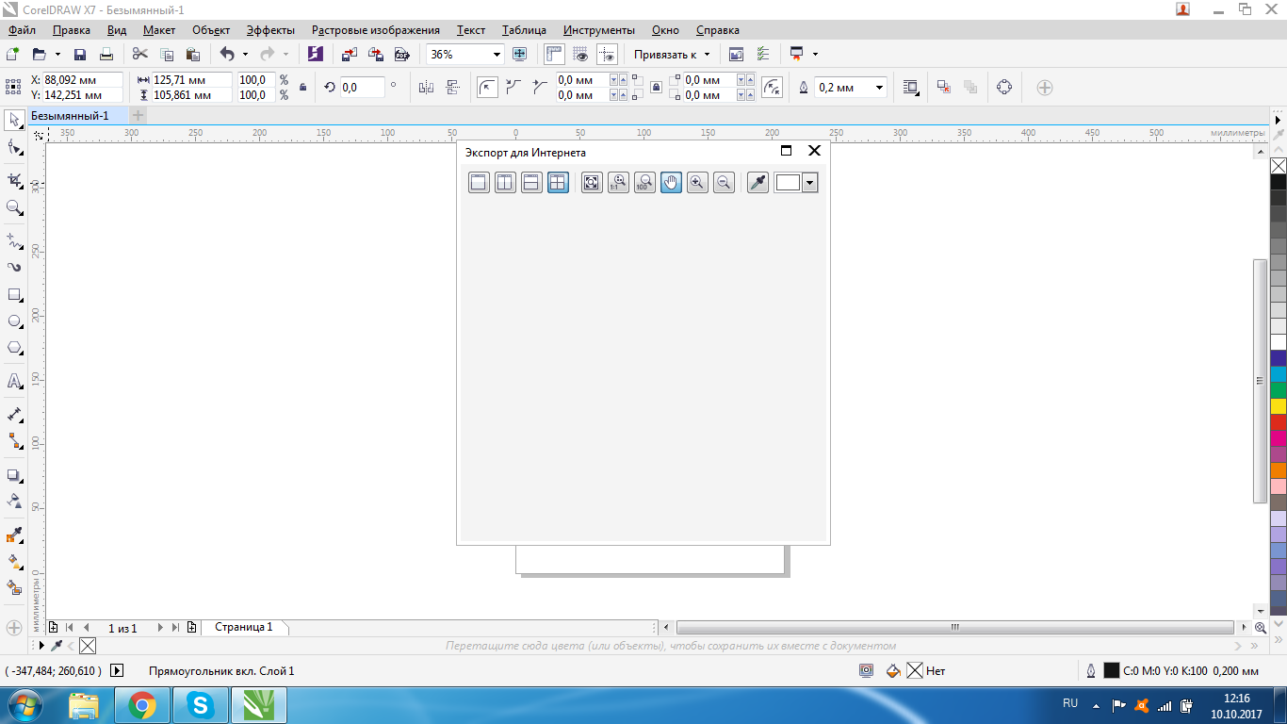Select the Zoom tool in toolbox

click(x=15, y=207)
